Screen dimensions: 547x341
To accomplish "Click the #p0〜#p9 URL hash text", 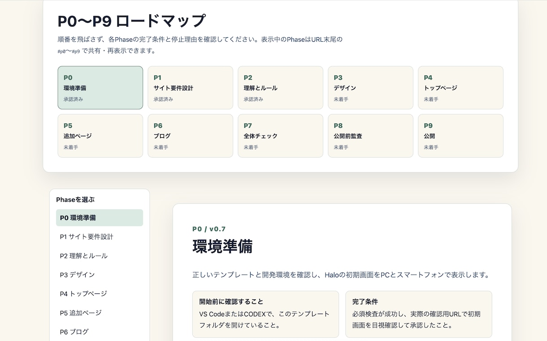I will point(69,51).
